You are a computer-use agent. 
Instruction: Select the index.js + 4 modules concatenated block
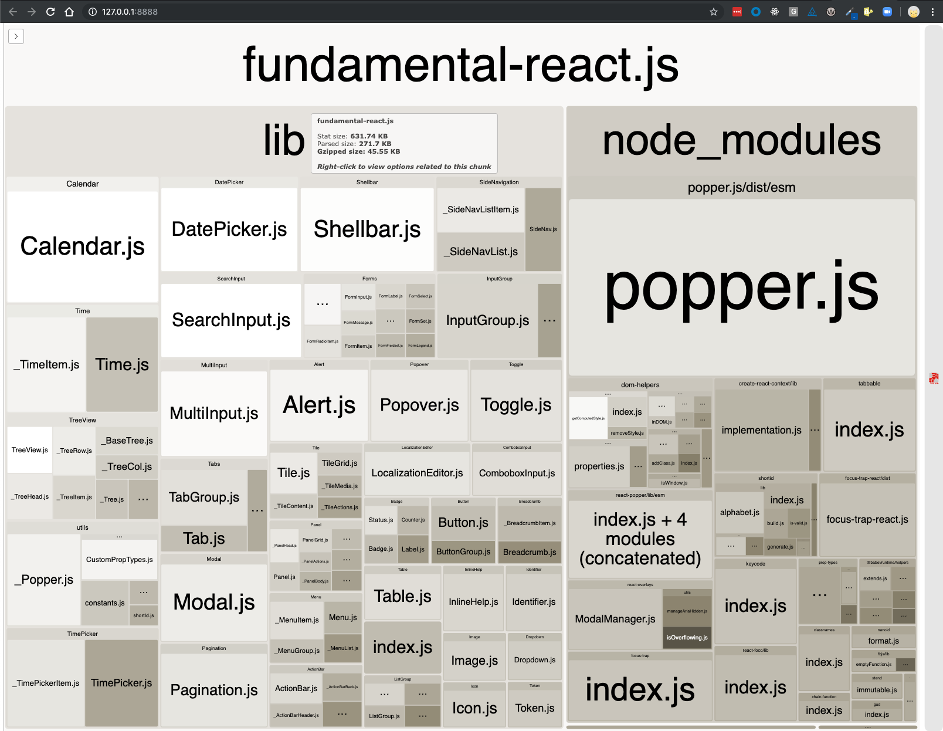tap(640, 539)
